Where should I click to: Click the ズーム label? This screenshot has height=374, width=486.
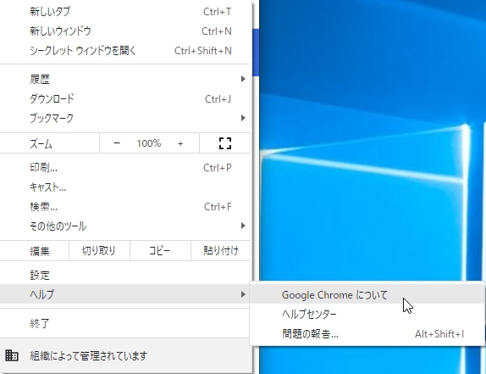[41, 144]
